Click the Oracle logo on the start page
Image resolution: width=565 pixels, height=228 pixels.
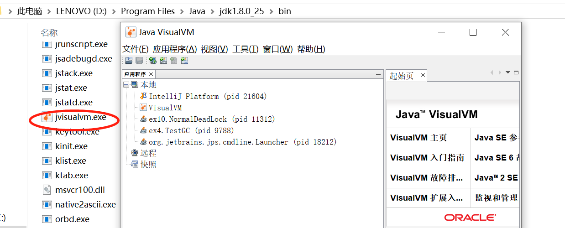click(470, 218)
